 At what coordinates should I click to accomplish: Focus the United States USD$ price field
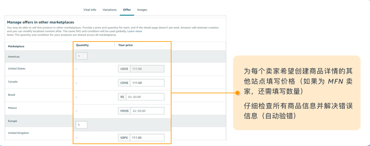click(x=147, y=69)
